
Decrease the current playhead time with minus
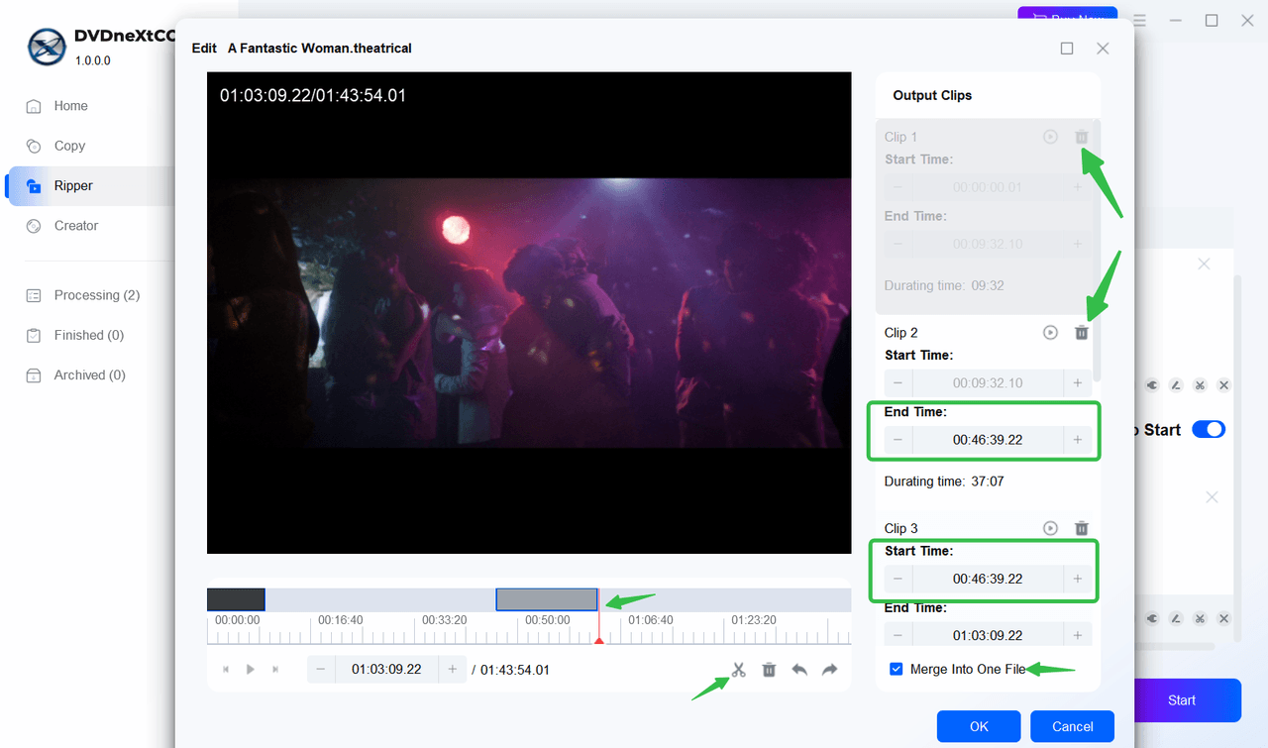click(321, 670)
